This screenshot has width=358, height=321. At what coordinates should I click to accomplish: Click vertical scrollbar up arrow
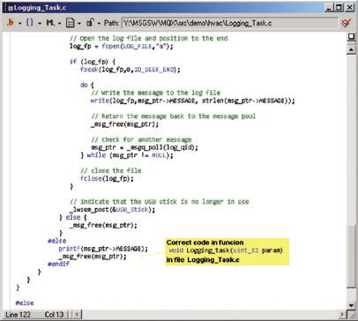(x=351, y=49)
